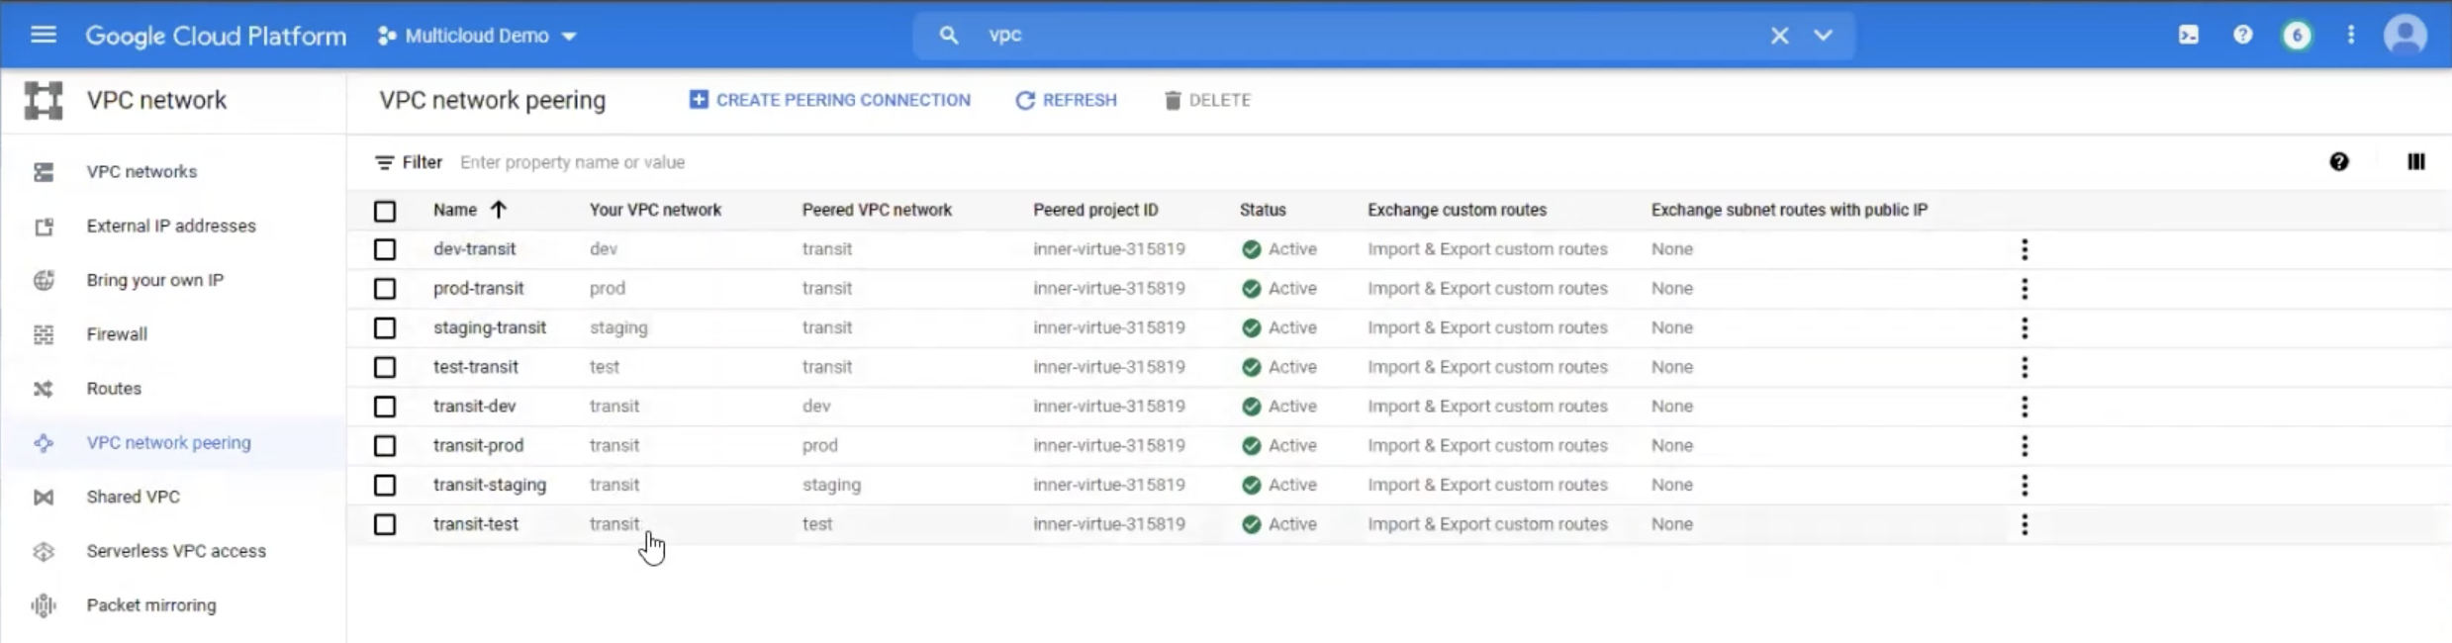Select the prod-transit row checkbox
Image resolution: width=2452 pixels, height=643 pixels.
tap(385, 289)
